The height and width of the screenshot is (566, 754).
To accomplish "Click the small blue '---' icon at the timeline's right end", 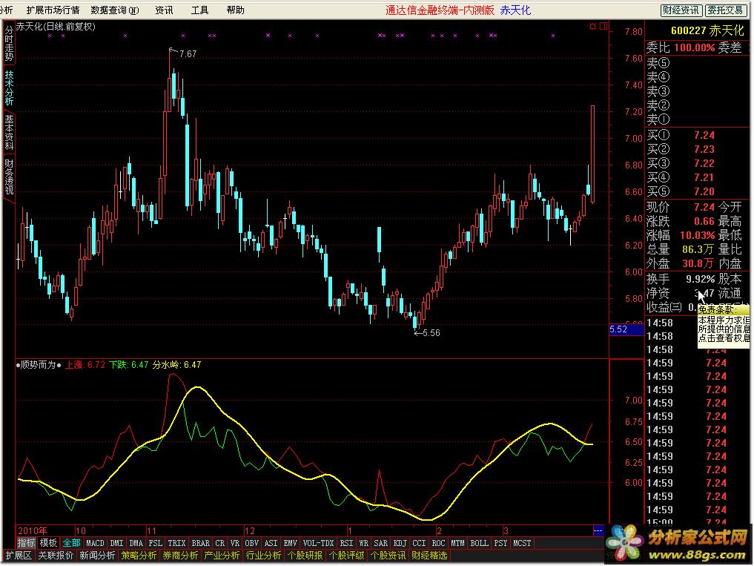I will (x=598, y=530).
